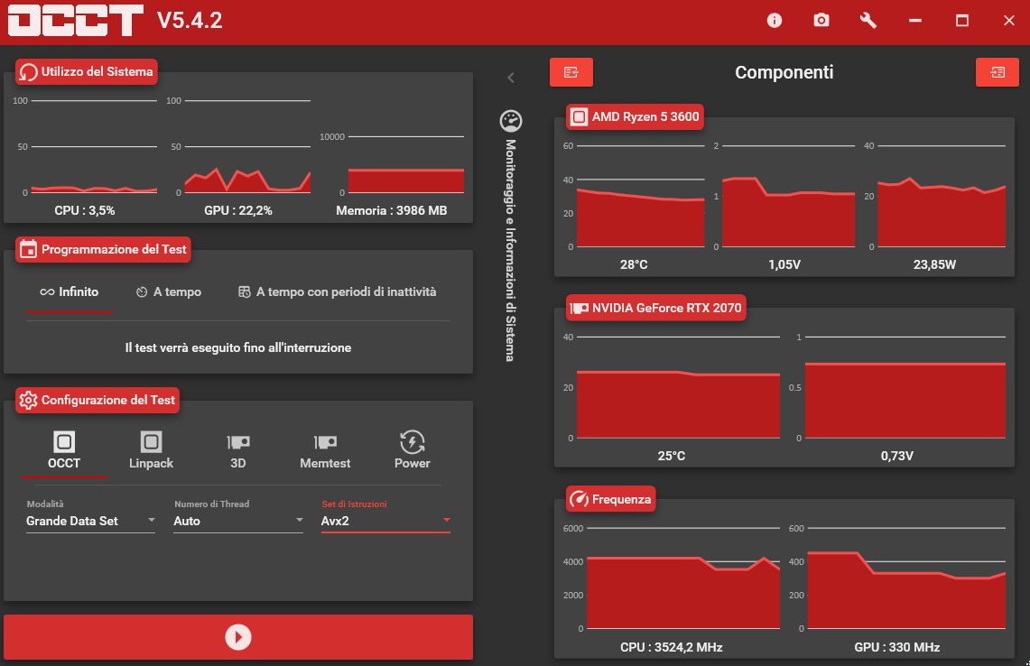Click the right red Componenti layout button

pyautogui.click(x=998, y=72)
